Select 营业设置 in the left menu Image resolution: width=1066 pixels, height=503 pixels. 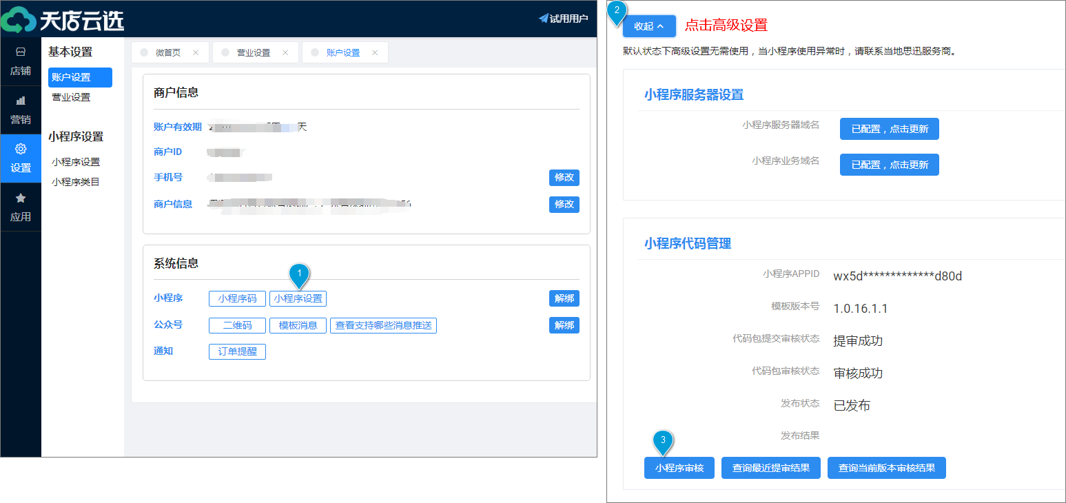click(x=71, y=97)
